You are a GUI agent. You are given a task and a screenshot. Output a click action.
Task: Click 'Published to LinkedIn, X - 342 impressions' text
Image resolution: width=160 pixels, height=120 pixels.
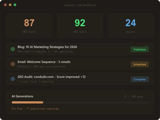click(x=46, y=51)
